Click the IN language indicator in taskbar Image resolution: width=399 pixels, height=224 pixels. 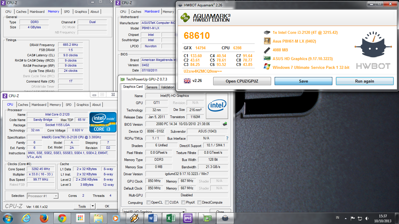337,218
